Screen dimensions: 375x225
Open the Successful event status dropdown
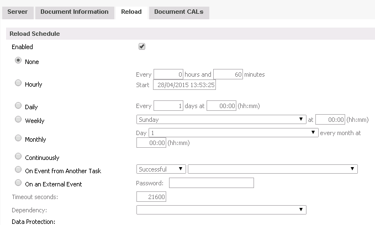(x=161, y=169)
